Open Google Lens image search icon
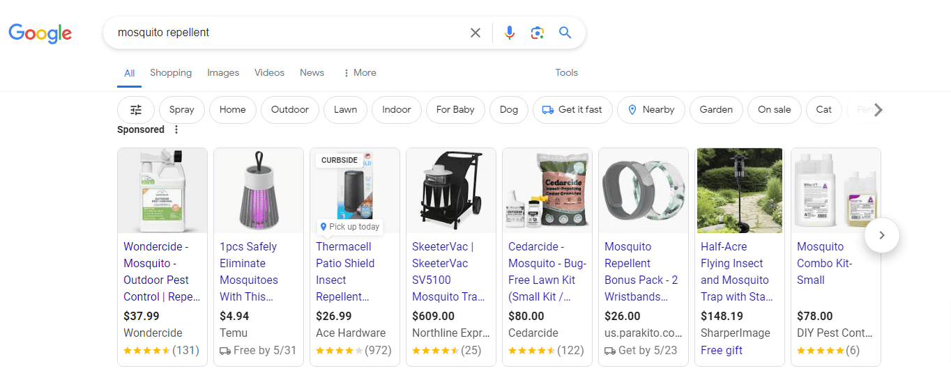951x382 pixels. [537, 33]
